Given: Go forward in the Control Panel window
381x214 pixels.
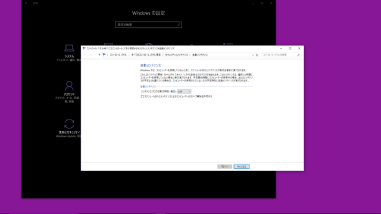Looking at the screenshot, I should [x=90, y=55].
